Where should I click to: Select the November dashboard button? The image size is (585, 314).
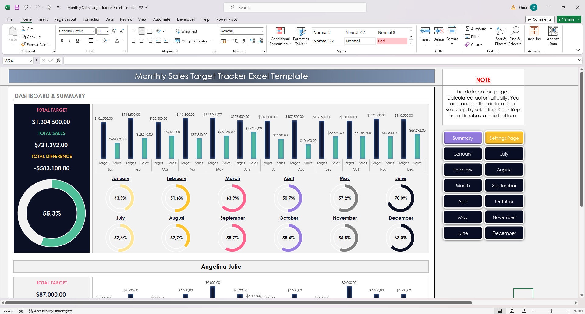point(504,217)
